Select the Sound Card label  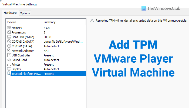click(x=19, y=60)
